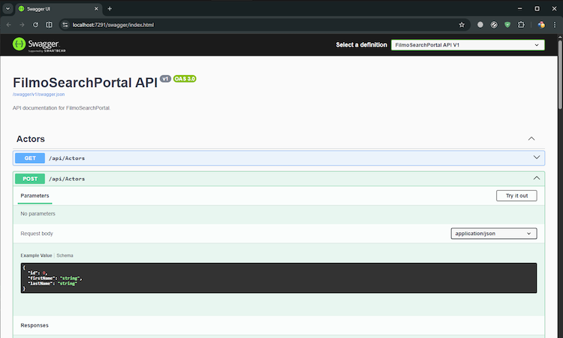Minimize the browser window

click(x=520, y=8)
